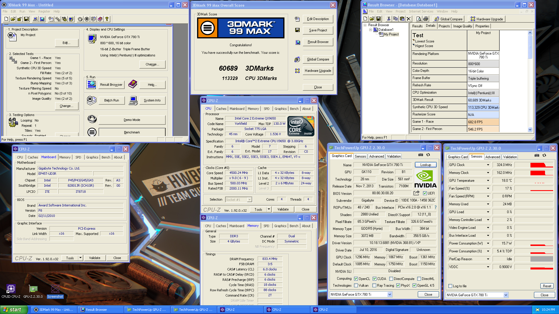Click the purple help book toolbar icon

(x=100, y=19)
